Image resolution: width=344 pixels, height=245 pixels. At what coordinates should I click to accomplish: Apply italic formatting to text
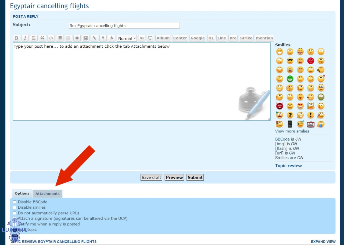(25, 38)
